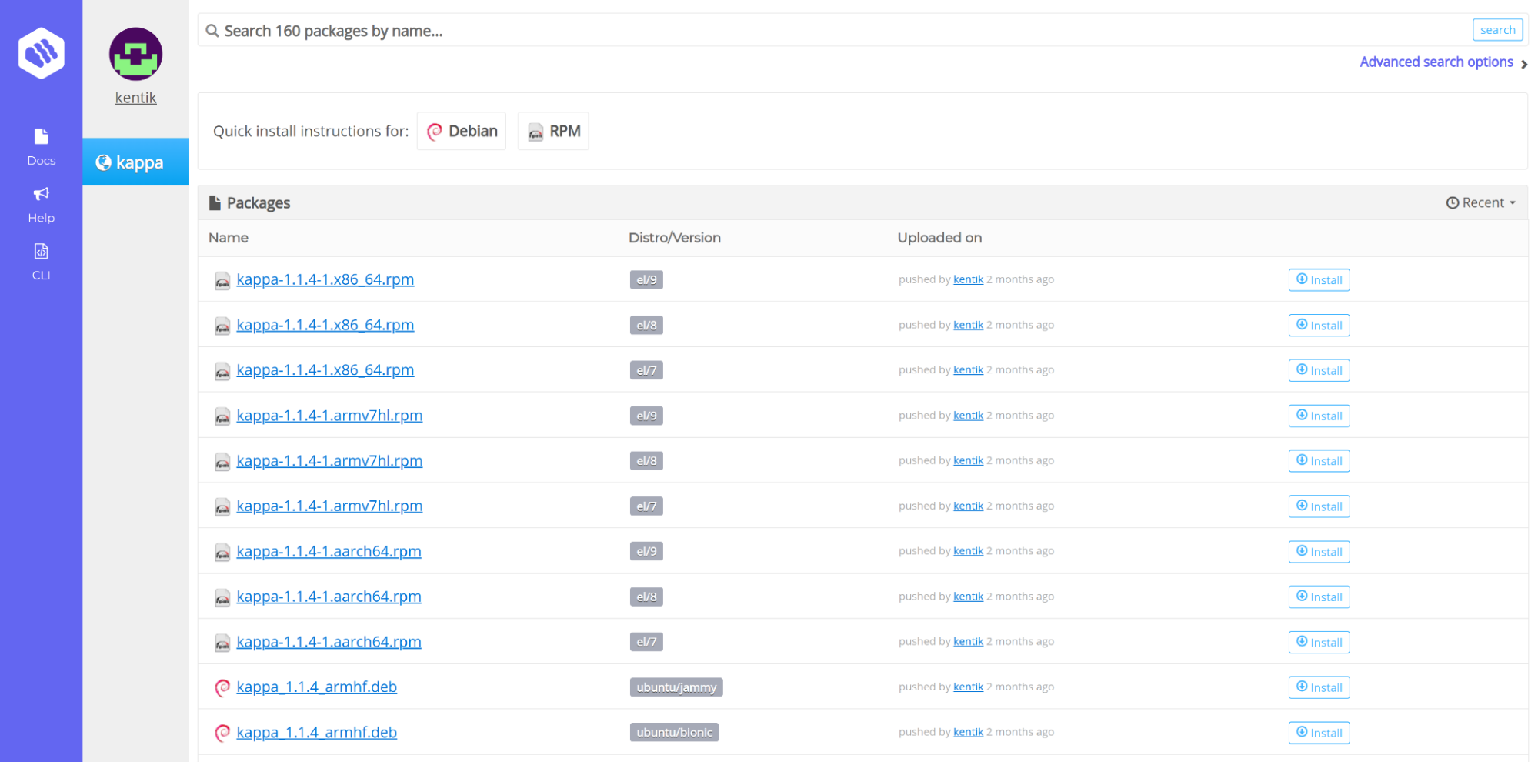Open kappa-1.1.4-1.armv7hl.rpm for el/7

[x=329, y=506]
